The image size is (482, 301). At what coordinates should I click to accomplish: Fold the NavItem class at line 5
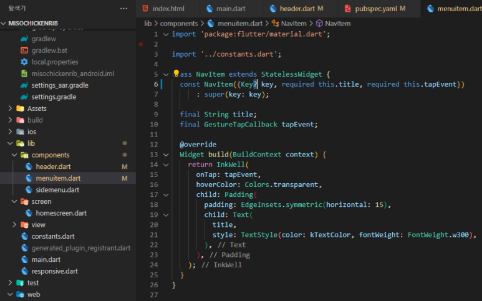(166, 74)
